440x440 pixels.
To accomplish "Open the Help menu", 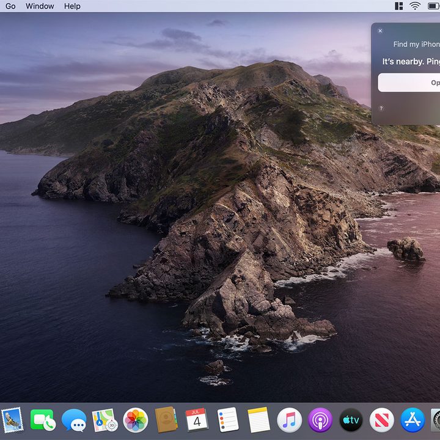I will pyautogui.click(x=72, y=6).
